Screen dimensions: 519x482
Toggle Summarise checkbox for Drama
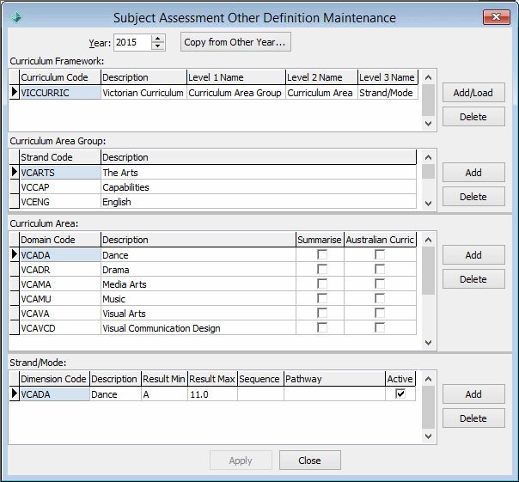pyautogui.click(x=321, y=269)
